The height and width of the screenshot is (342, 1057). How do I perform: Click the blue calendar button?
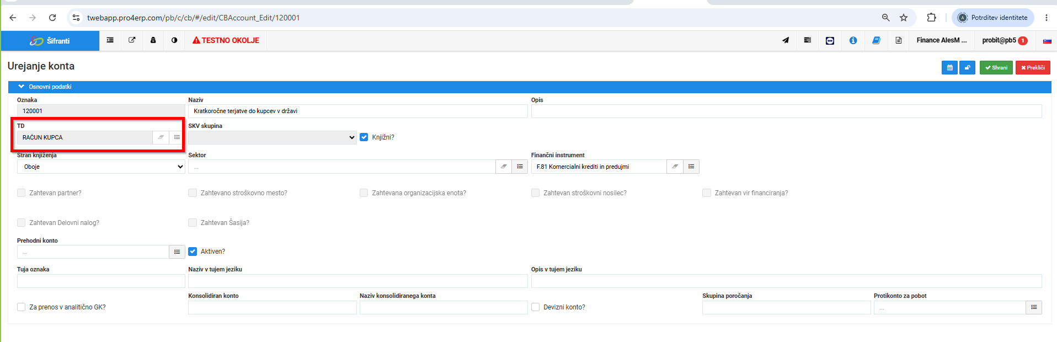tap(949, 67)
